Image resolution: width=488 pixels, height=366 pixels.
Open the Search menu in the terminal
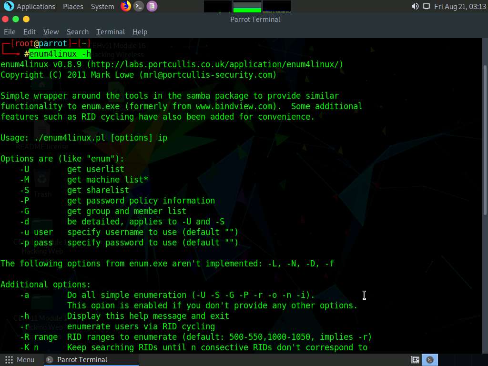[x=78, y=32]
